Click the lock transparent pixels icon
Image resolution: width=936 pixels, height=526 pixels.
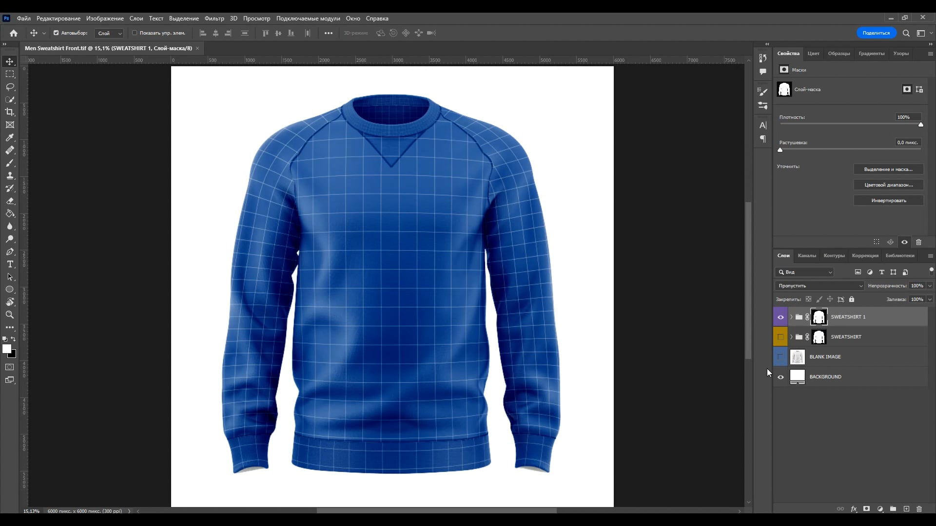pos(809,299)
